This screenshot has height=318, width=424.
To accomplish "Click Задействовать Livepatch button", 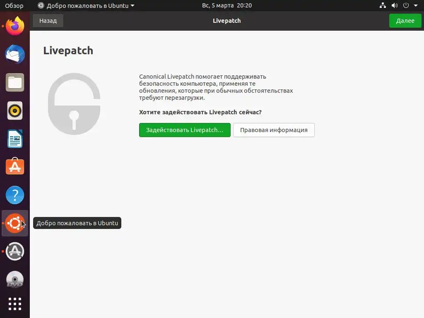I will pos(185,130).
